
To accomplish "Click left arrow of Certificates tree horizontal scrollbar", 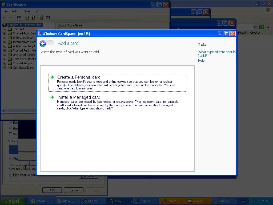I will [x=3, y=111].
